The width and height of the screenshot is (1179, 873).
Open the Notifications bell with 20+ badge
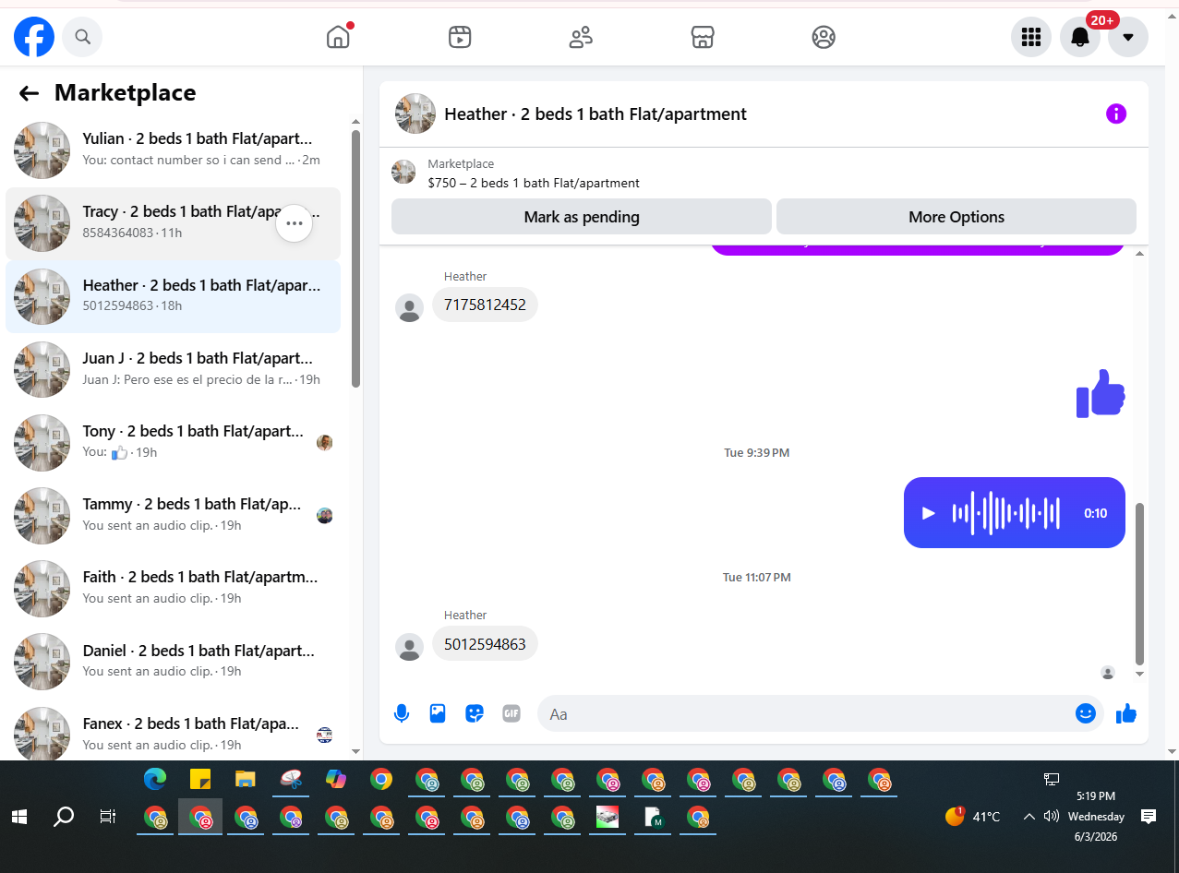tap(1080, 37)
